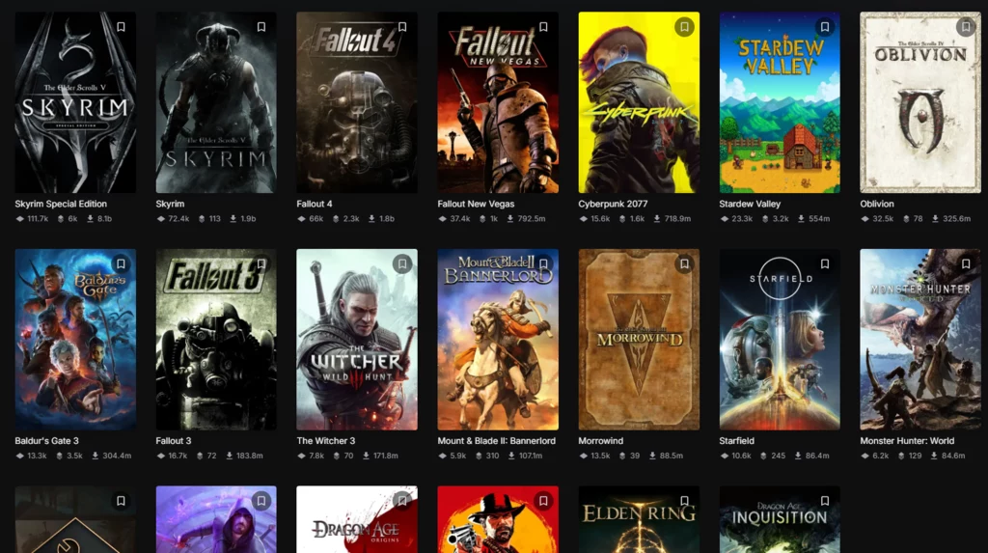Click the Starfield title link

point(736,441)
